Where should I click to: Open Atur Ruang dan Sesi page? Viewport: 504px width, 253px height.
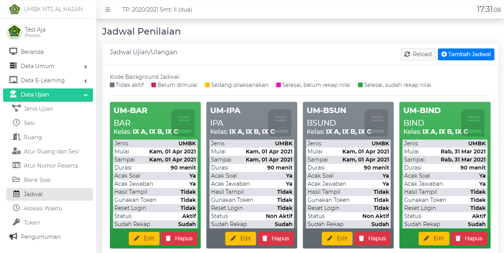click(x=51, y=151)
